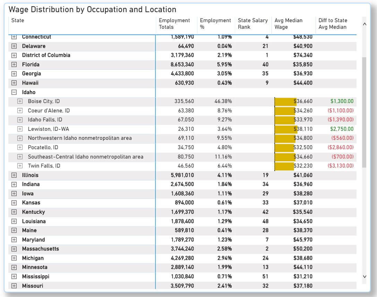Click the Wage Distribution visual title
377x297 pixels.
[92, 9]
